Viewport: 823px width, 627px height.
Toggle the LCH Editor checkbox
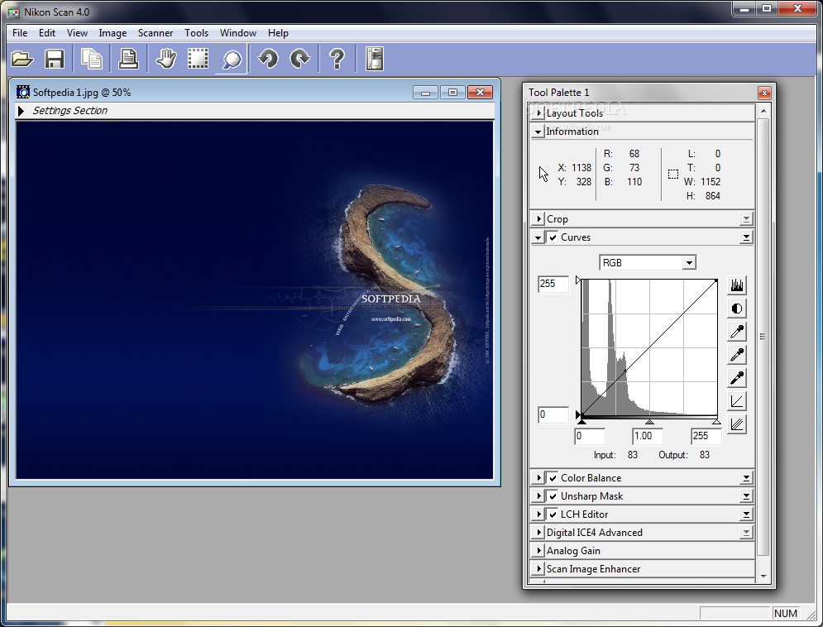tap(553, 515)
